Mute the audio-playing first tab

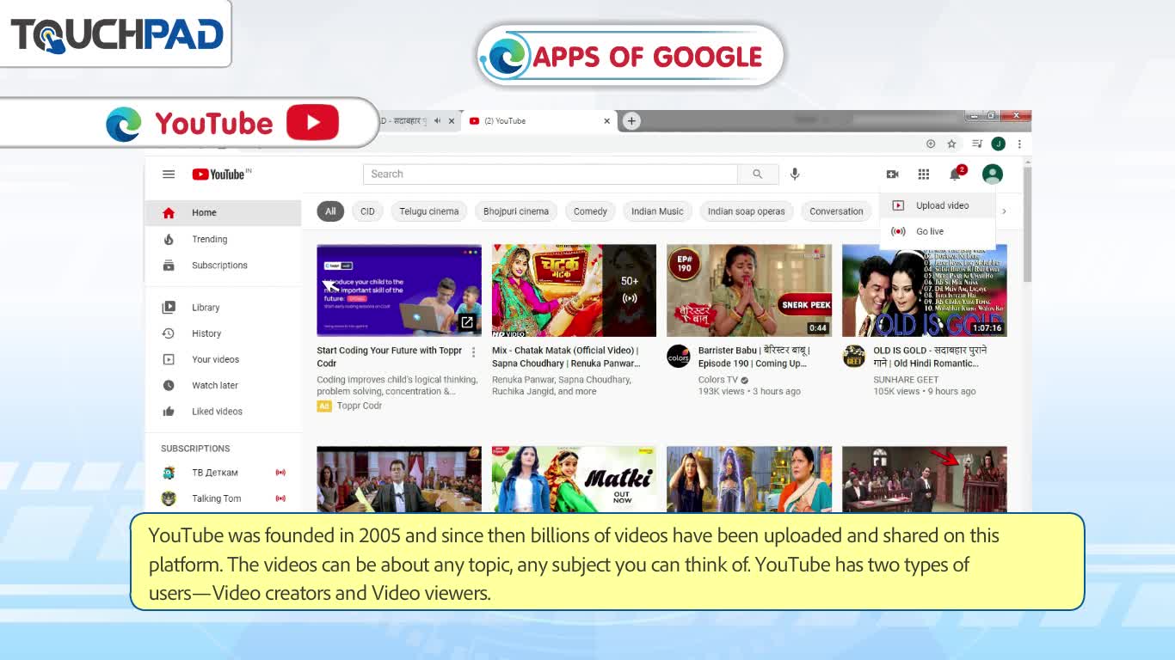[x=438, y=121]
